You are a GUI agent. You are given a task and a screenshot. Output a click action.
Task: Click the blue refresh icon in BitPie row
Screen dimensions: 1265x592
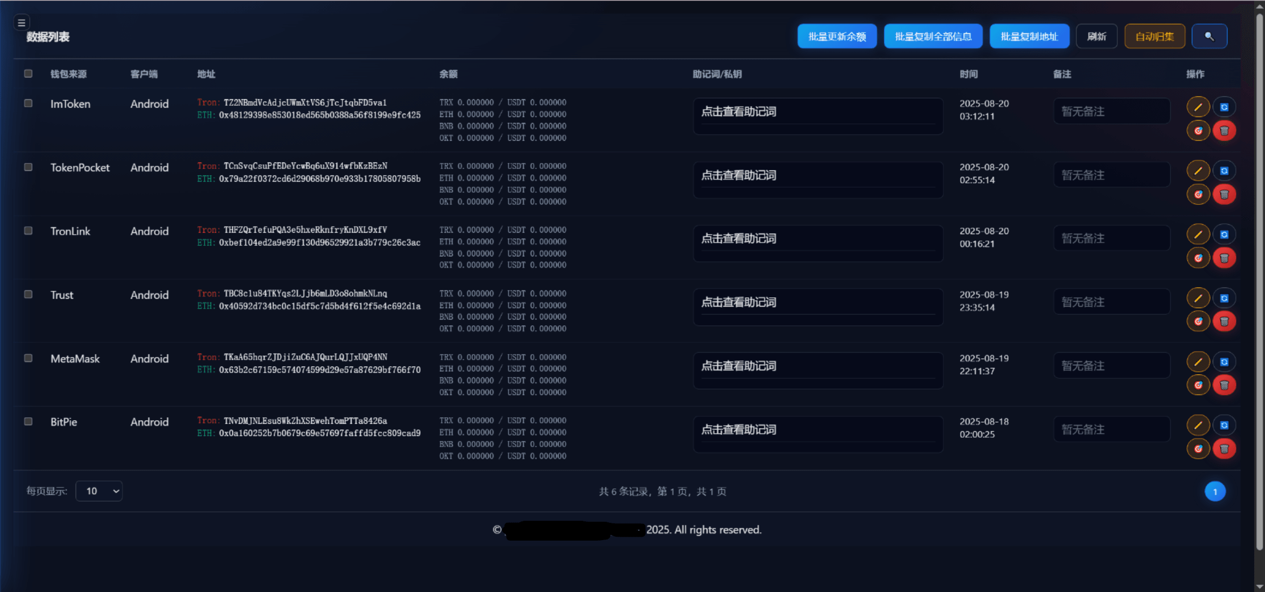1224,425
